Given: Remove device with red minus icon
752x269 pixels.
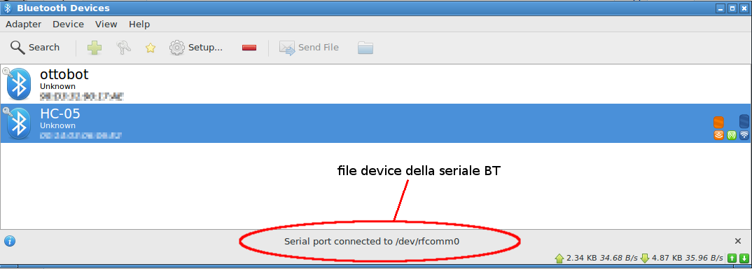Looking at the screenshot, I should (249, 48).
